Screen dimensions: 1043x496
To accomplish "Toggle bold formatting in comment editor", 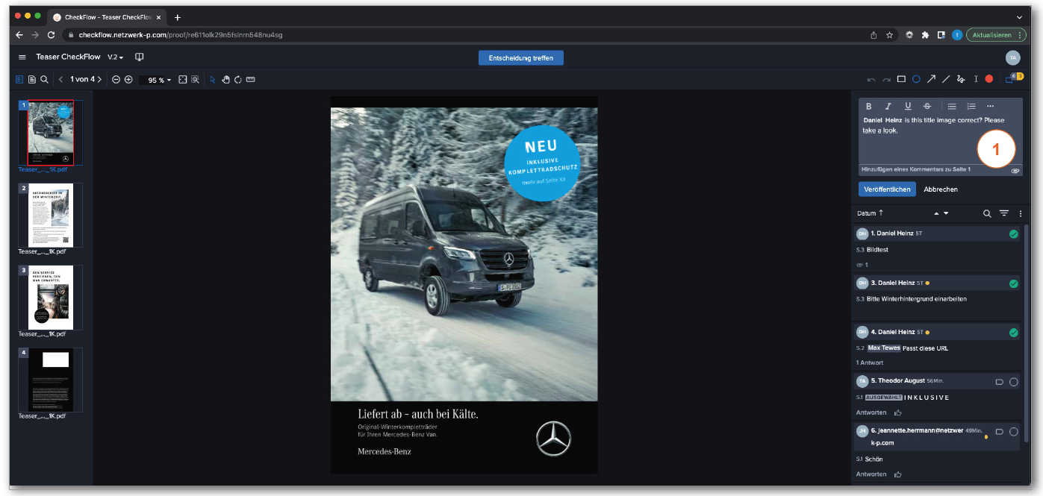I will [x=869, y=107].
